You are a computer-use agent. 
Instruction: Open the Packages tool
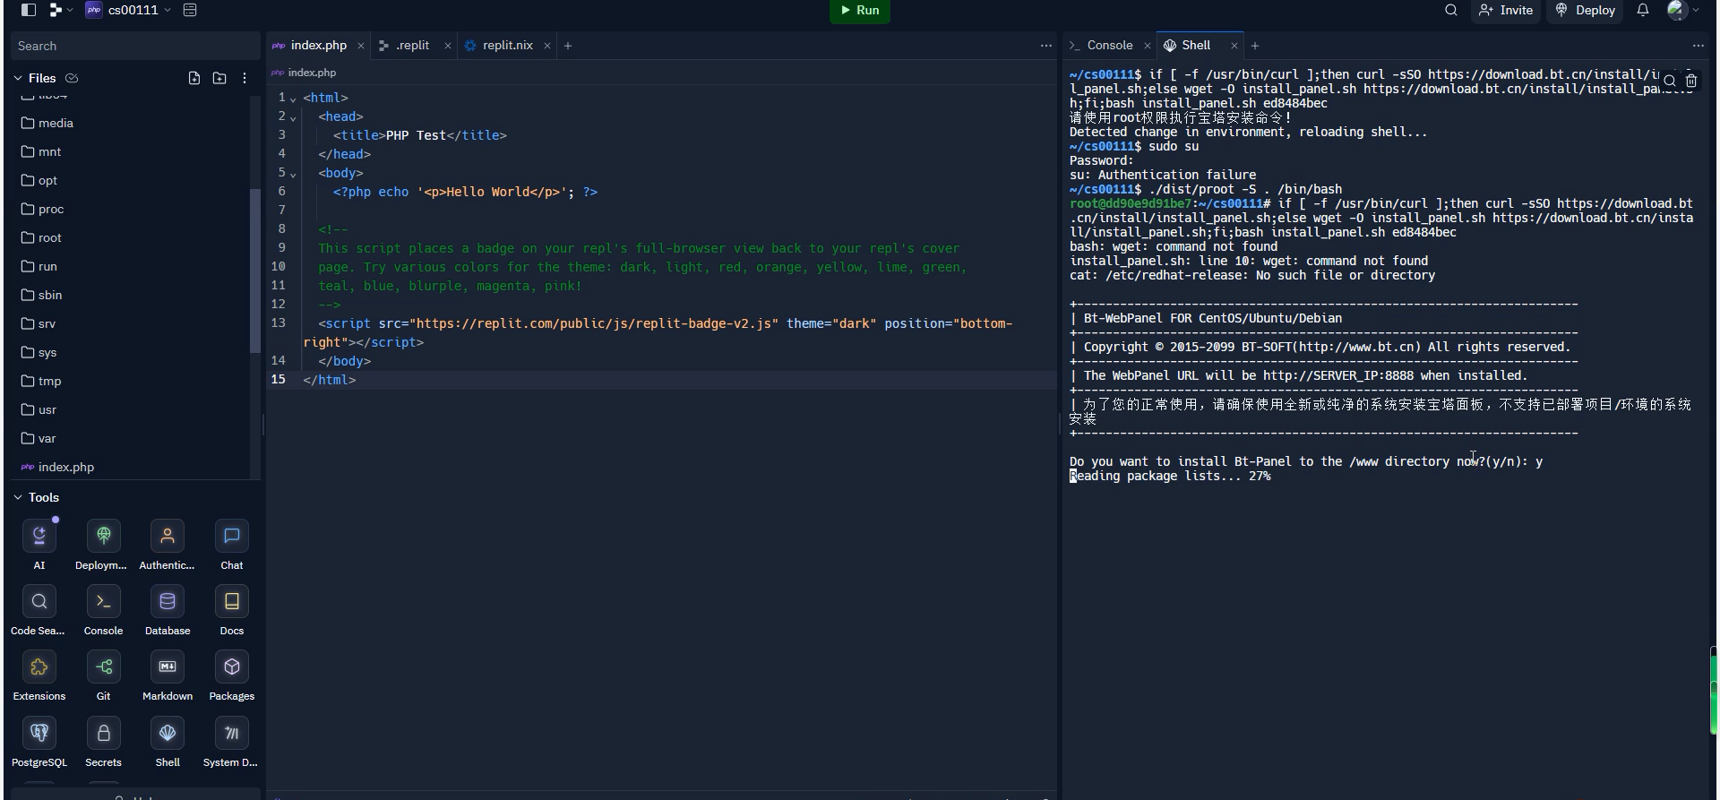(231, 667)
